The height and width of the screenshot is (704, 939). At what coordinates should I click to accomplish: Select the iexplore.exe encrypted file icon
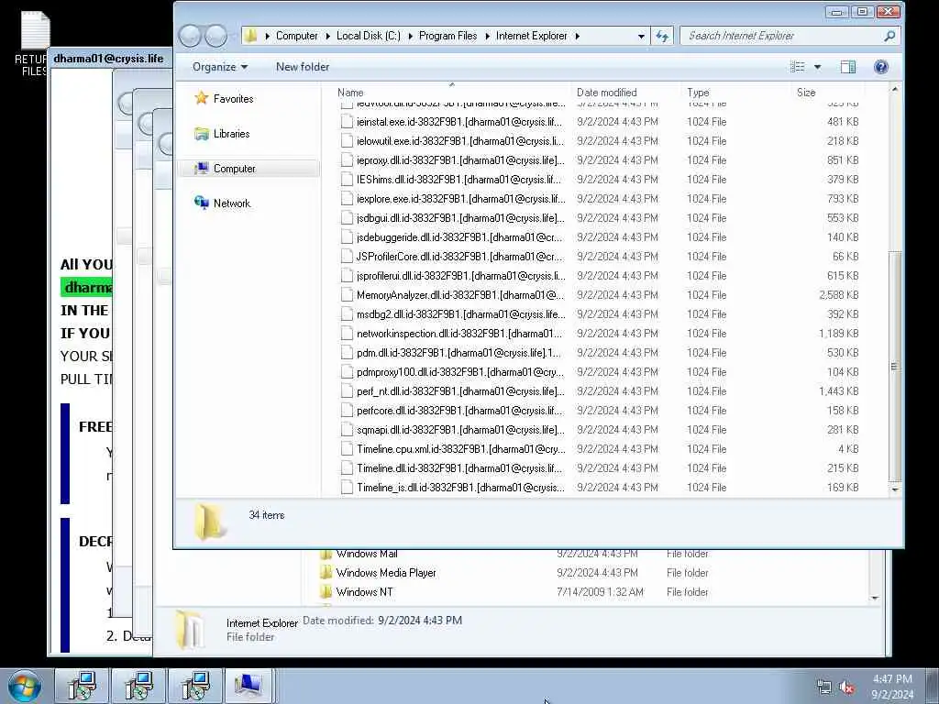(347, 198)
